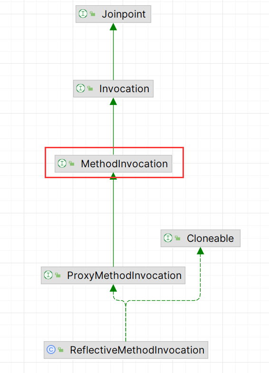Image resolution: width=269 pixels, height=373 pixels.
Task: Select the Invocation node label
Action: click(124, 89)
